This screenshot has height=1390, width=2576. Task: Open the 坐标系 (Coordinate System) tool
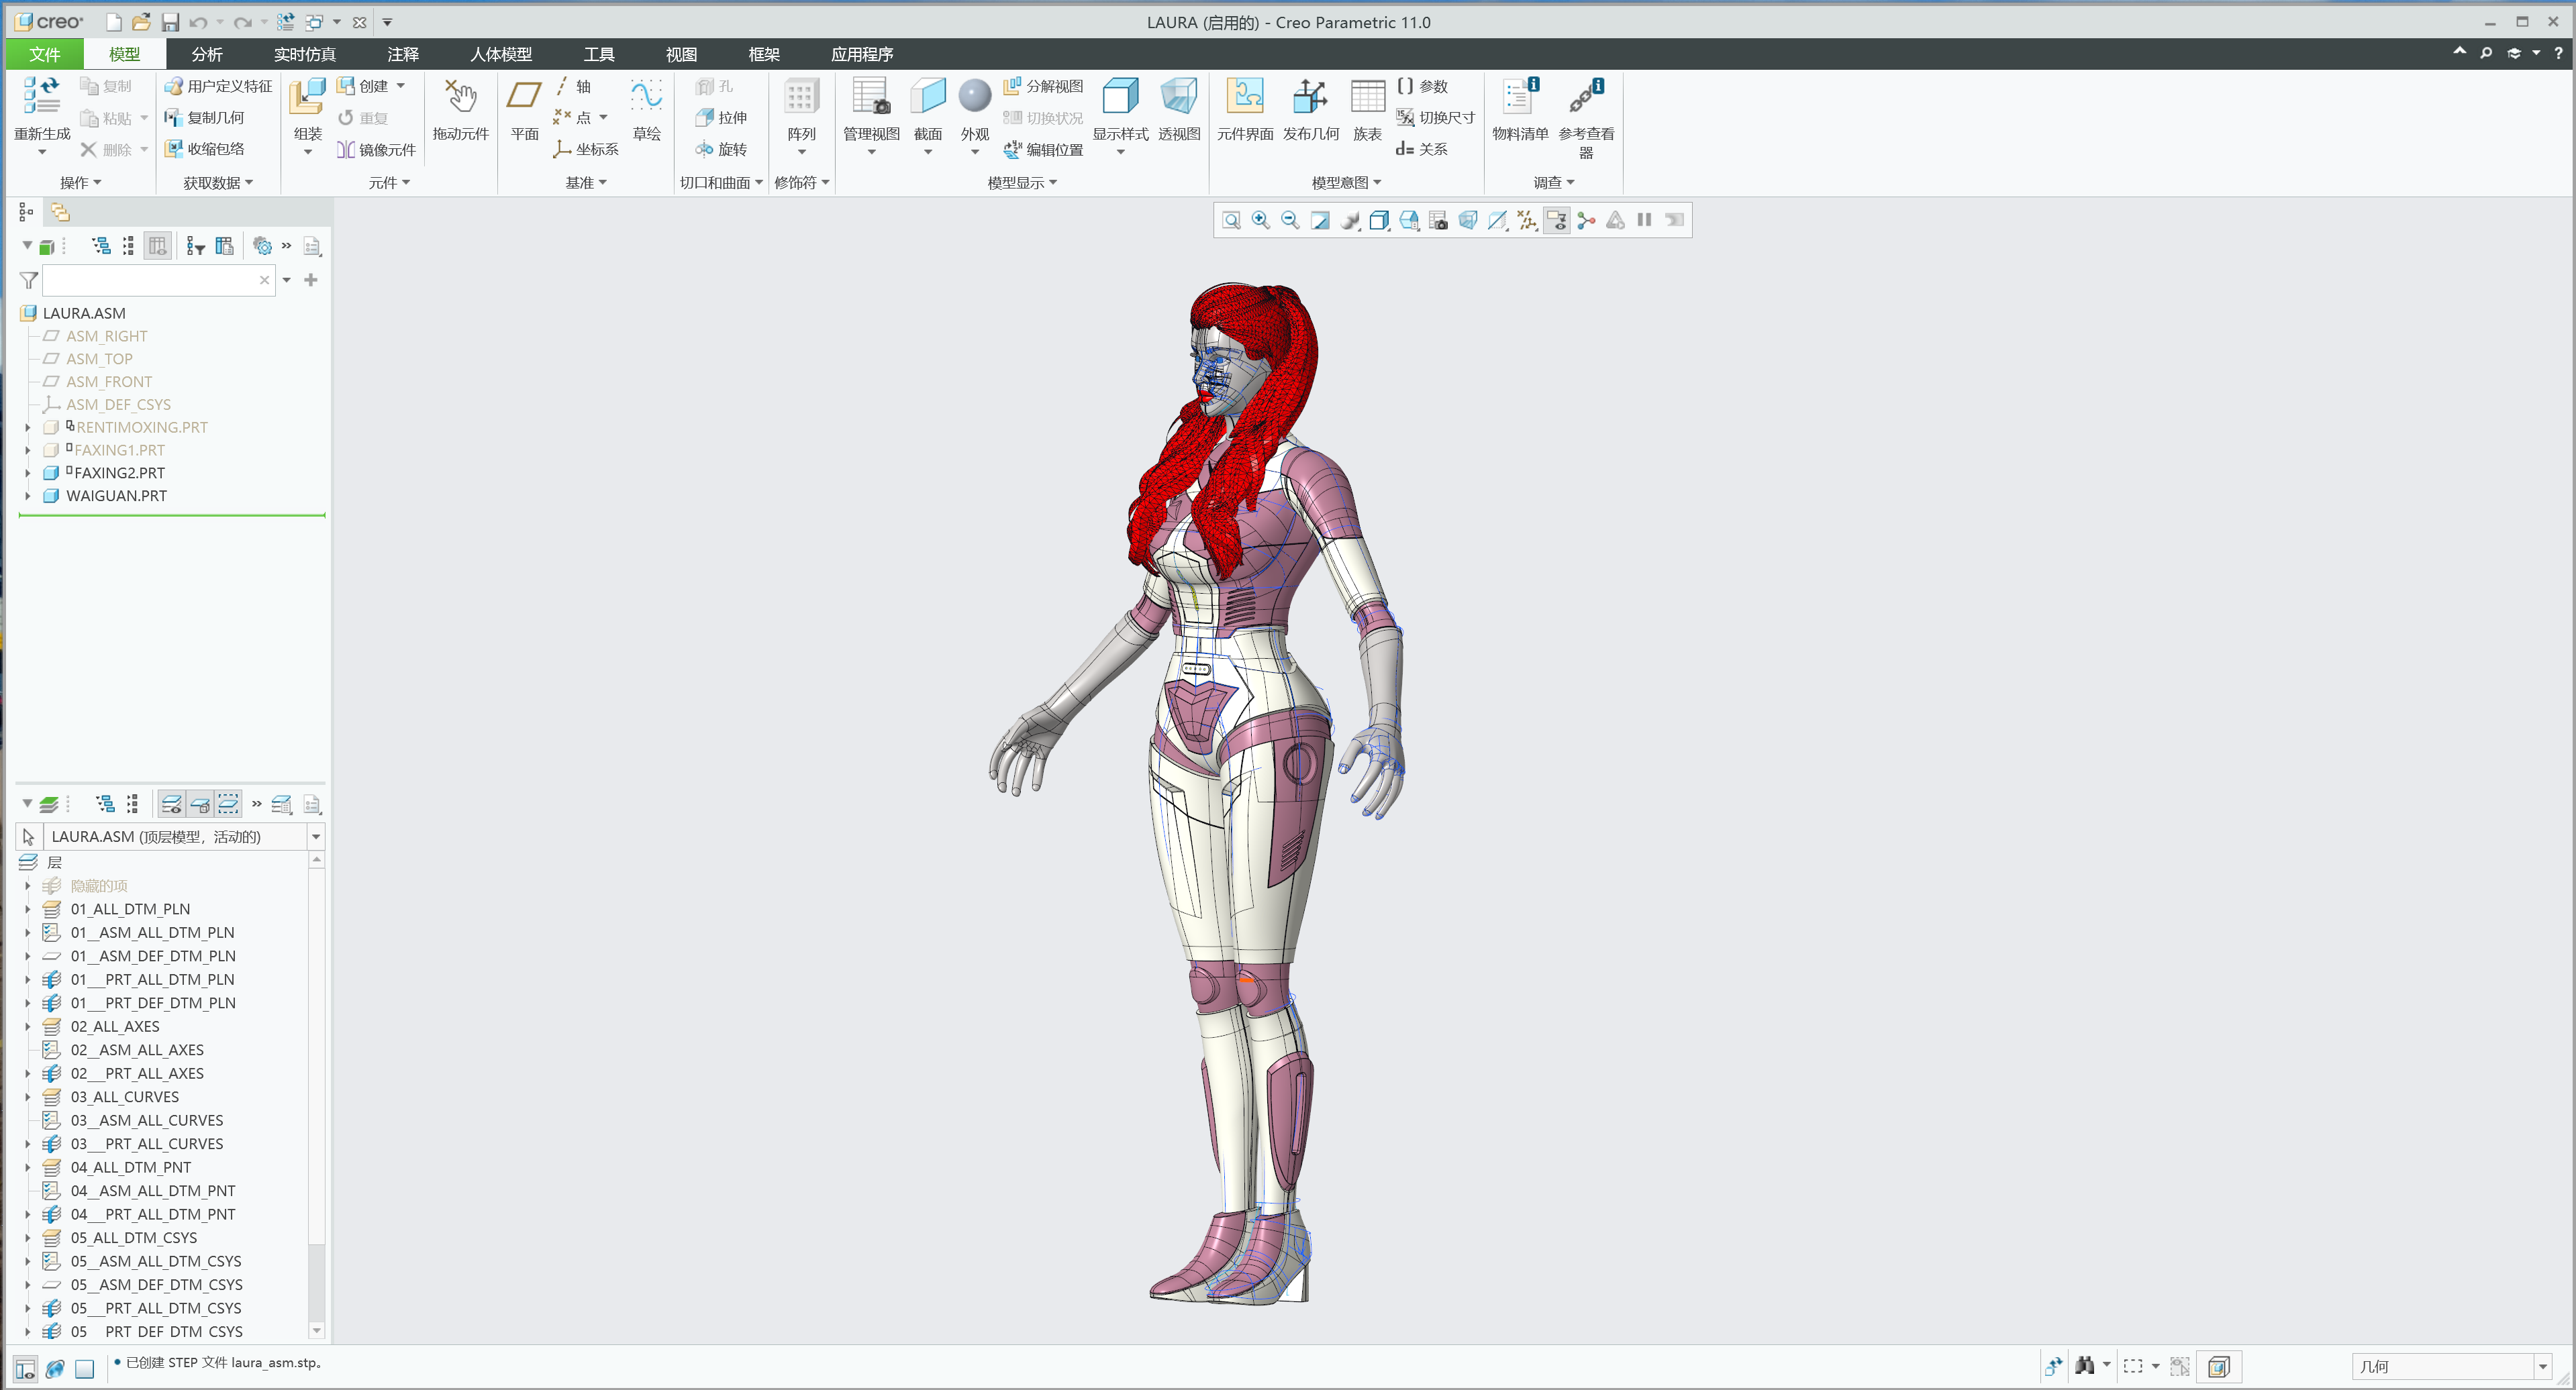589,149
